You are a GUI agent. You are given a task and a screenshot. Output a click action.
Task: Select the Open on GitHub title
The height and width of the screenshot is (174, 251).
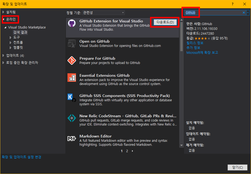tap(94, 41)
